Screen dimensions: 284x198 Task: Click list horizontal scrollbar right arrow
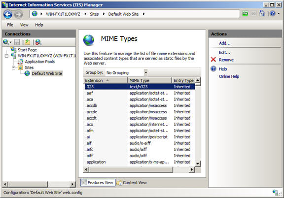point(192,169)
